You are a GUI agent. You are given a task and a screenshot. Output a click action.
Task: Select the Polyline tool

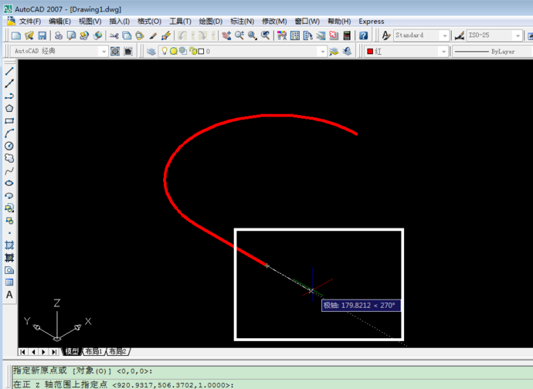[9, 96]
